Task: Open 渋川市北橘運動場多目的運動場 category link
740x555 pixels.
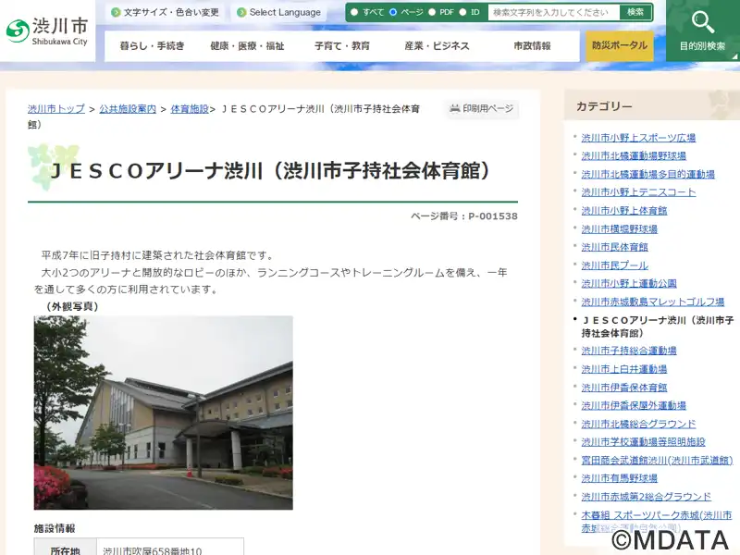Action: (648, 174)
